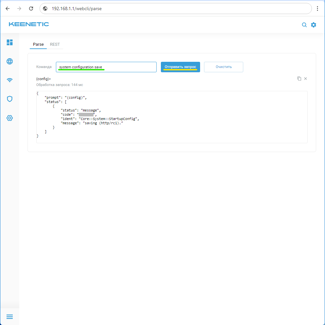Dismiss the response output with X
The height and width of the screenshot is (325, 325).
[306, 79]
